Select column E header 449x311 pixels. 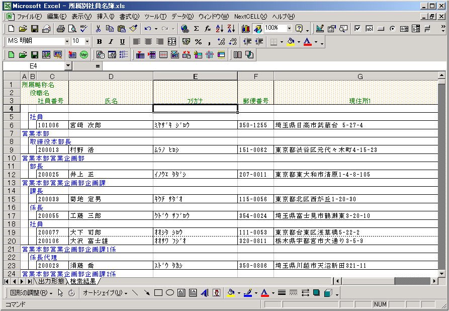tap(195, 76)
